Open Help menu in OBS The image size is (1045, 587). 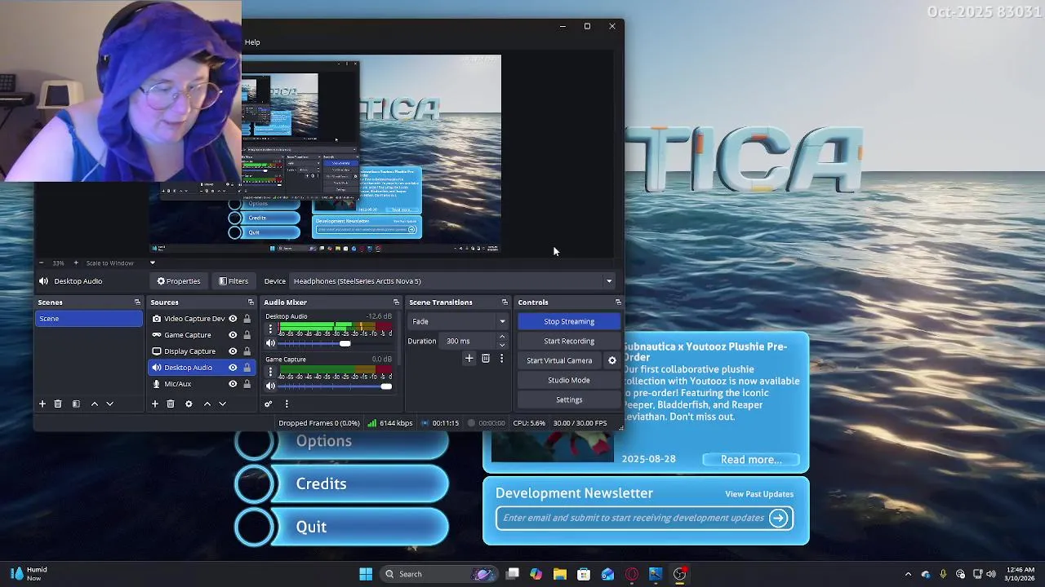[x=252, y=42]
